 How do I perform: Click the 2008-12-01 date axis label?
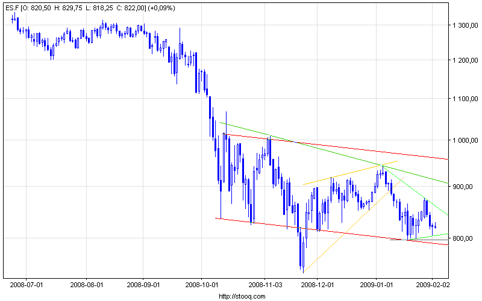click(x=318, y=285)
